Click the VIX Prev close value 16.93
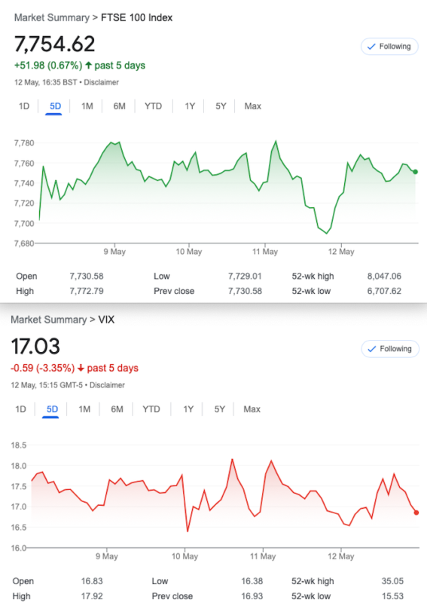 [x=252, y=596]
